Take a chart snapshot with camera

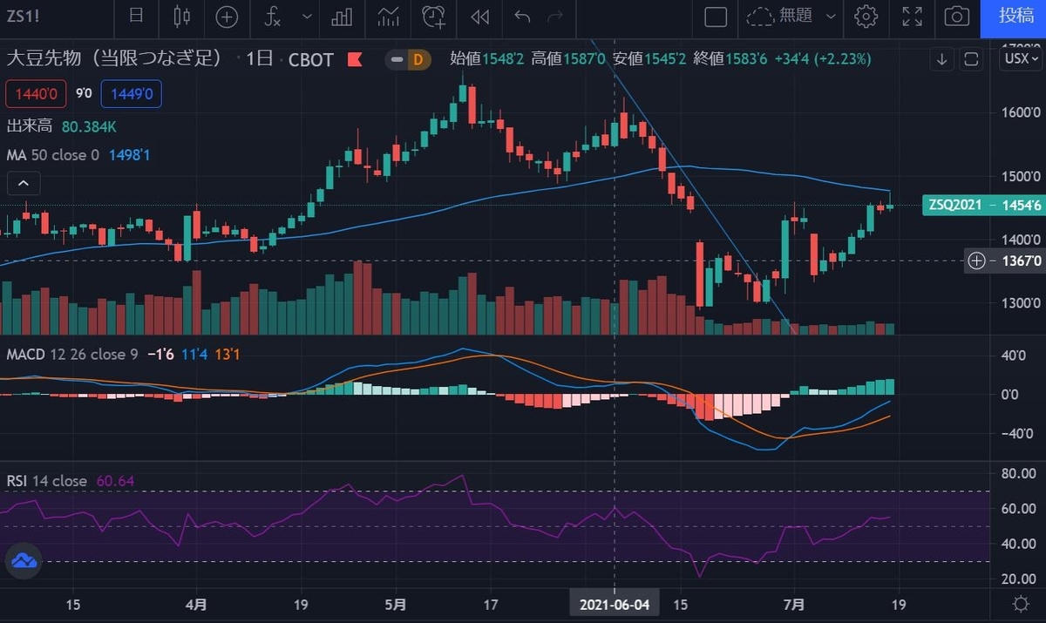tap(957, 16)
